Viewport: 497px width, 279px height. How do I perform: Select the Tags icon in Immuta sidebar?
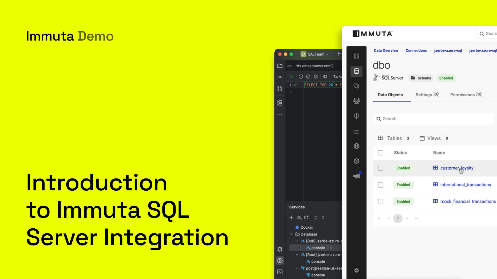pyautogui.click(x=356, y=86)
